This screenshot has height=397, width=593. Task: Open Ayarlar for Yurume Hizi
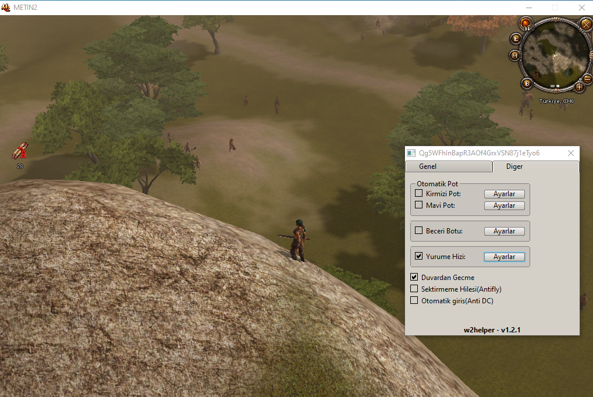click(504, 257)
